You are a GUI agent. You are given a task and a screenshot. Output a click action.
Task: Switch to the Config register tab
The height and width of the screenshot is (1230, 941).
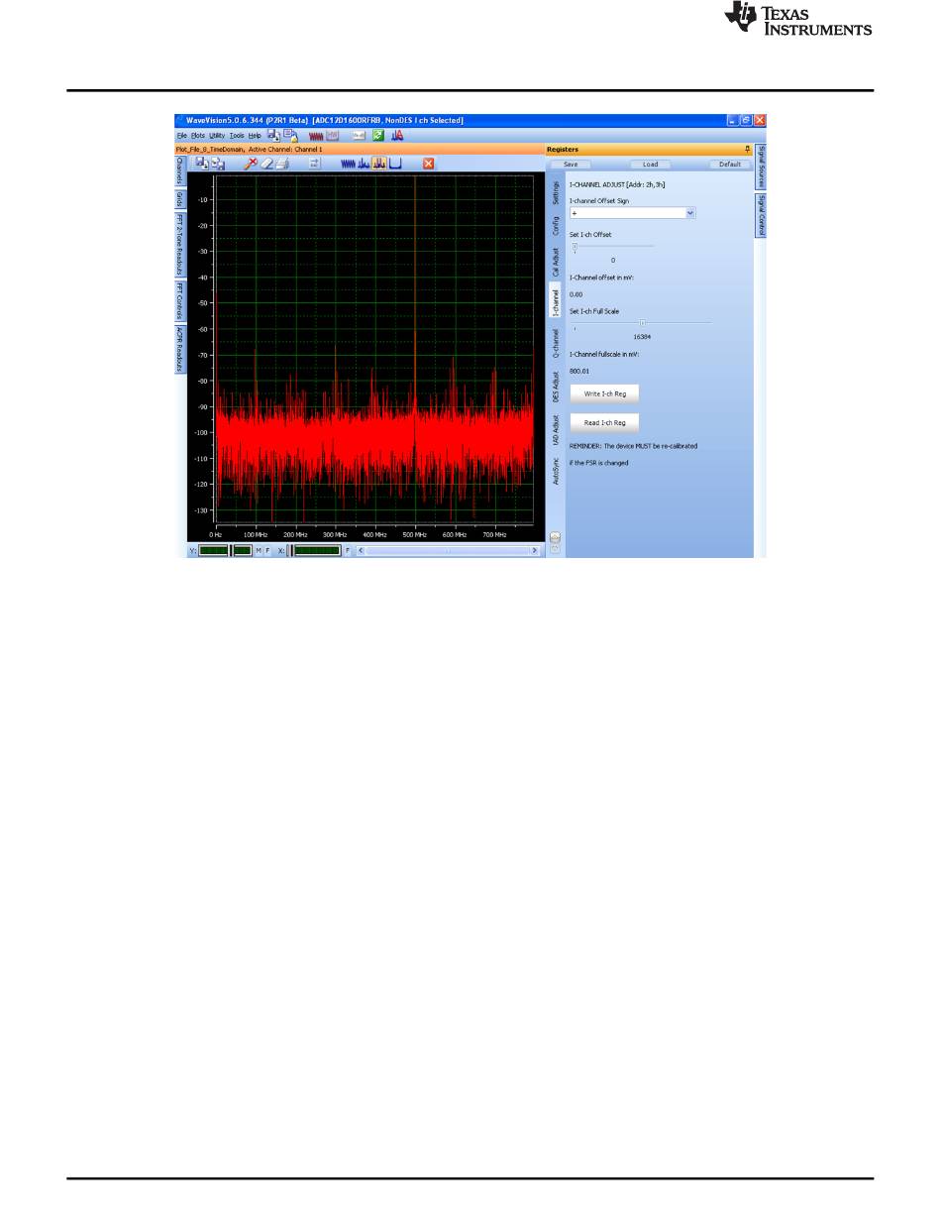[x=556, y=226]
